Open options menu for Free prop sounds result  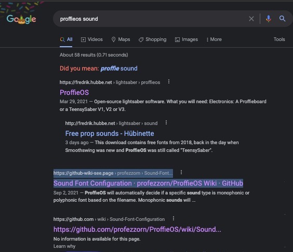[x=166, y=123]
